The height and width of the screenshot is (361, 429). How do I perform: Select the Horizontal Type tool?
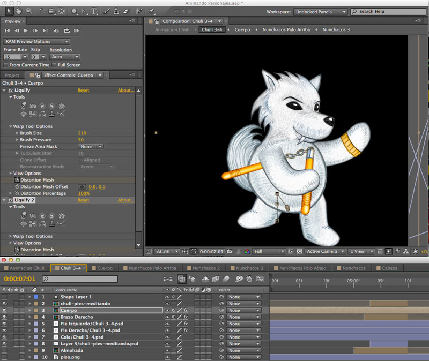[94, 11]
